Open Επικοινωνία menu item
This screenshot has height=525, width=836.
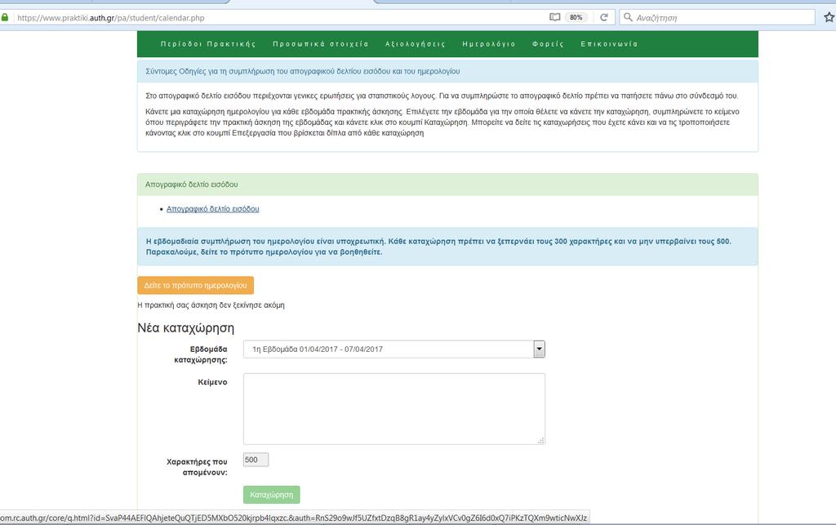(609, 44)
